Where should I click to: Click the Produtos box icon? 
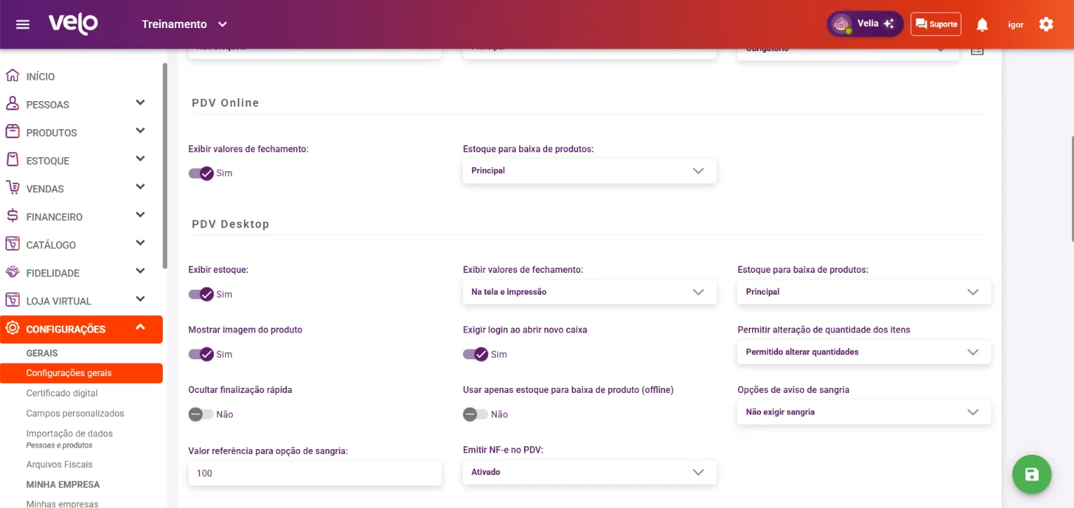pos(12,132)
